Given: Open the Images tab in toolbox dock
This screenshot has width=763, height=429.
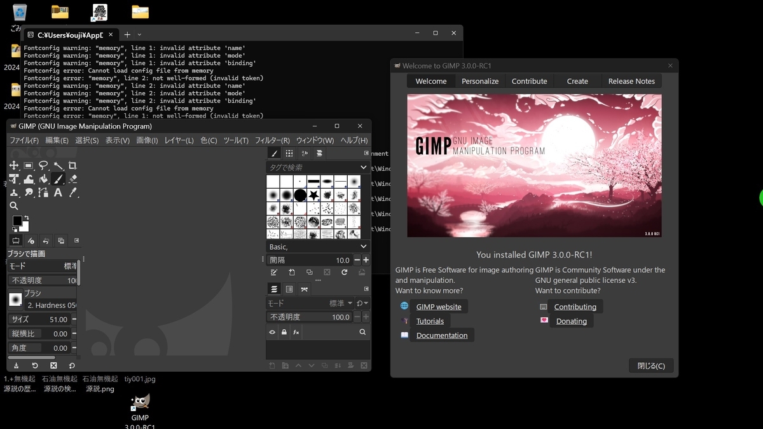Looking at the screenshot, I should point(61,241).
